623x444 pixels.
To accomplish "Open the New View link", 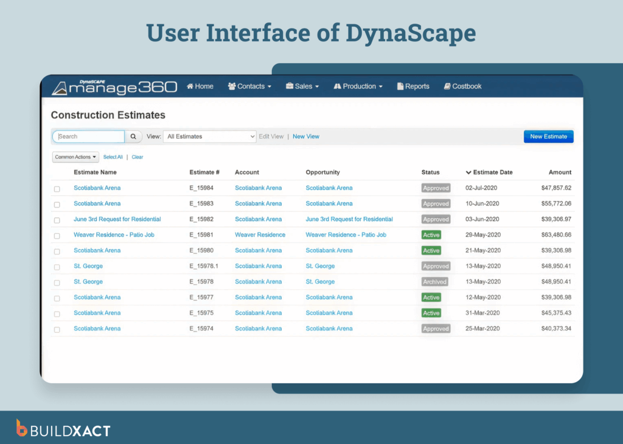I will coord(306,136).
